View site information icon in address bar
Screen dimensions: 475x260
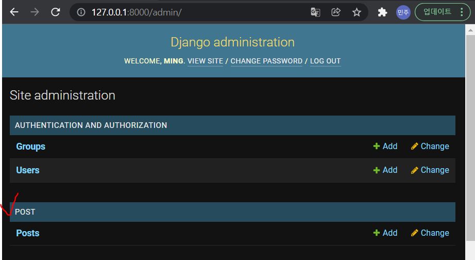[81, 12]
